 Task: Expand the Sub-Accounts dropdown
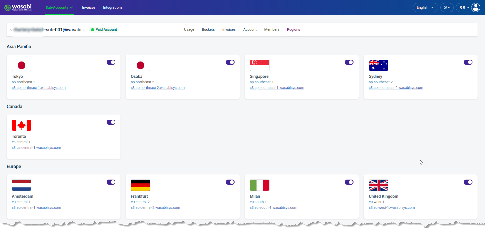[59, 7]
